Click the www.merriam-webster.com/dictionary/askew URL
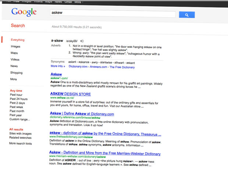The width and height of the screenshot is (228, 169). pyautogui.click(x=78, y=157)
